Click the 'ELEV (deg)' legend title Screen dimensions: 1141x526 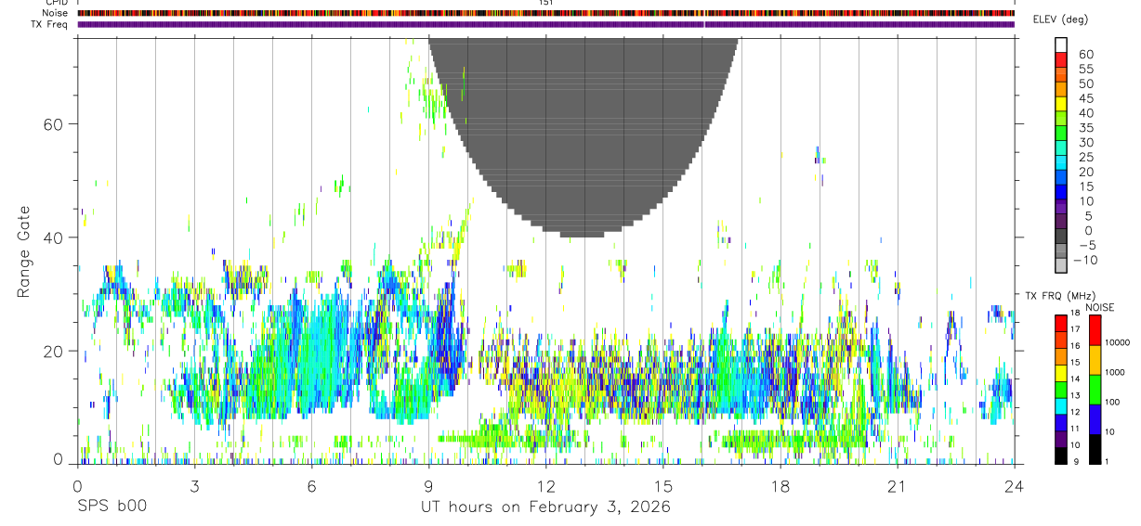[1061, 19]
